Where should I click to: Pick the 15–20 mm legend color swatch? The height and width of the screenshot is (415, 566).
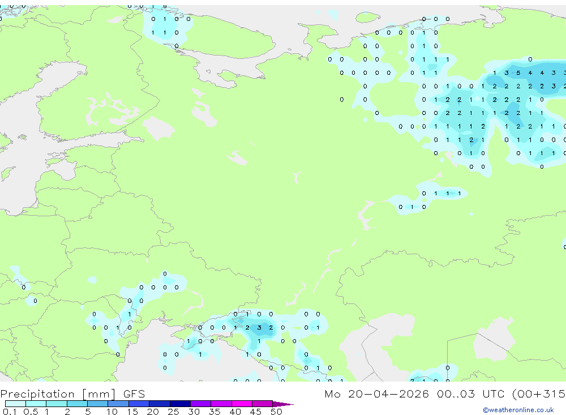click(139, 404)
